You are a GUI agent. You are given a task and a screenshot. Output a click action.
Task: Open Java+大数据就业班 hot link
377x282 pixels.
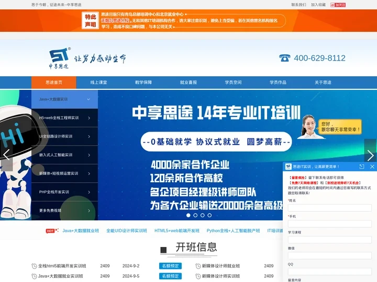[81, 231]
